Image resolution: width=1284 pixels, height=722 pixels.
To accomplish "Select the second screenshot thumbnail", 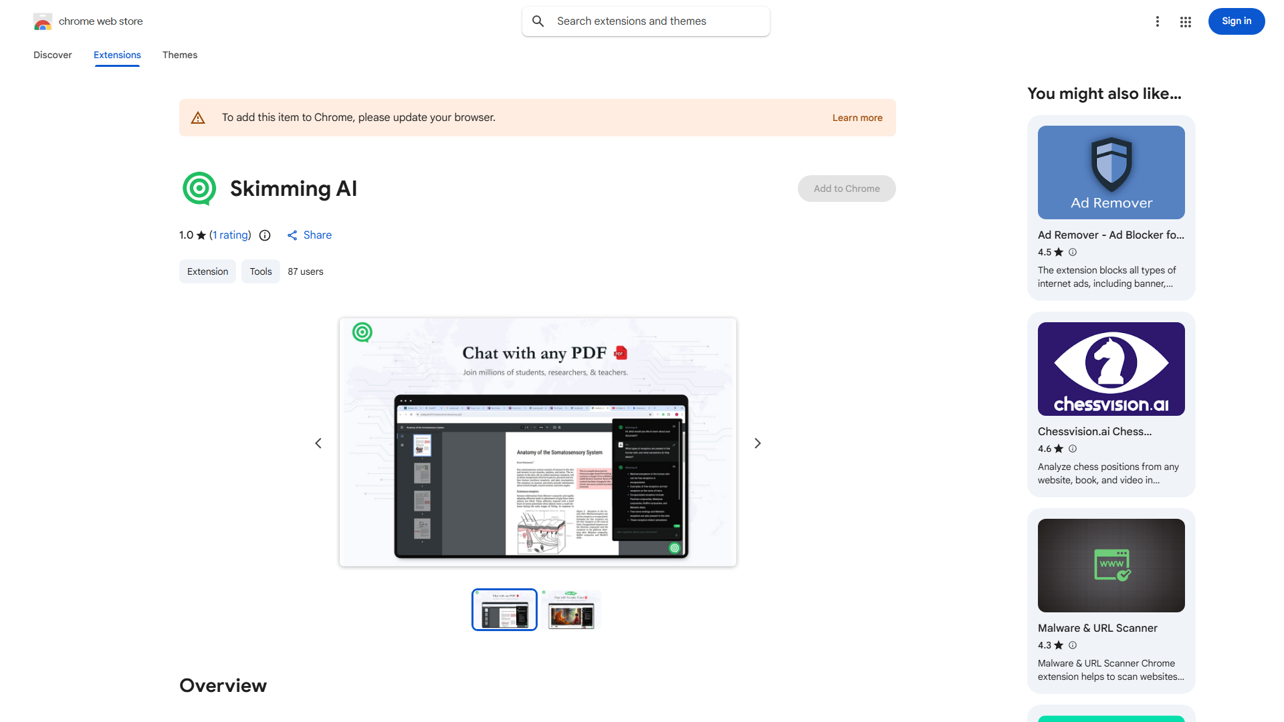I will (570, 610).
